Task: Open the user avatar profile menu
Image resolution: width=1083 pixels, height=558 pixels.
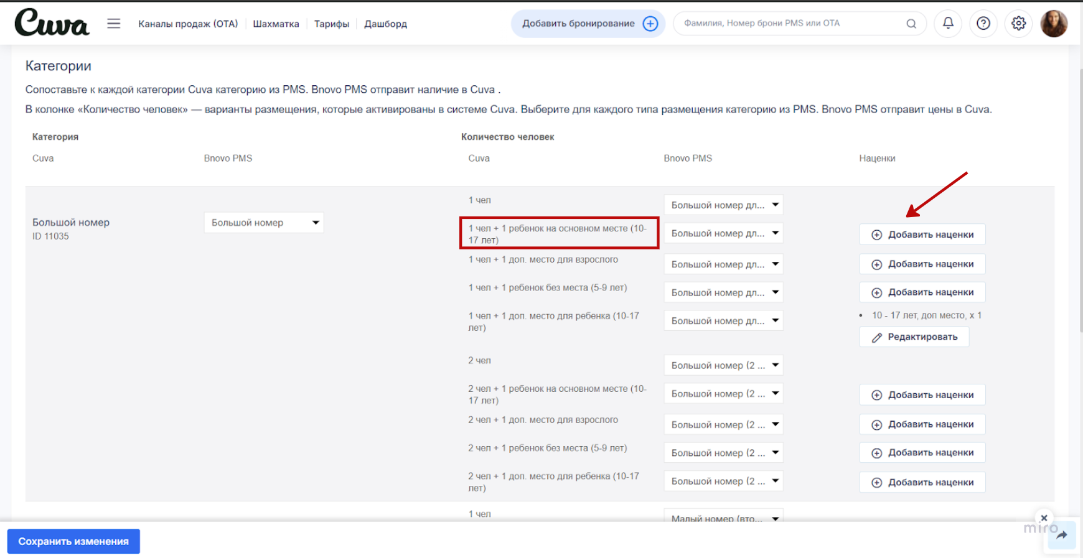Action: [x=1054, y=23]
